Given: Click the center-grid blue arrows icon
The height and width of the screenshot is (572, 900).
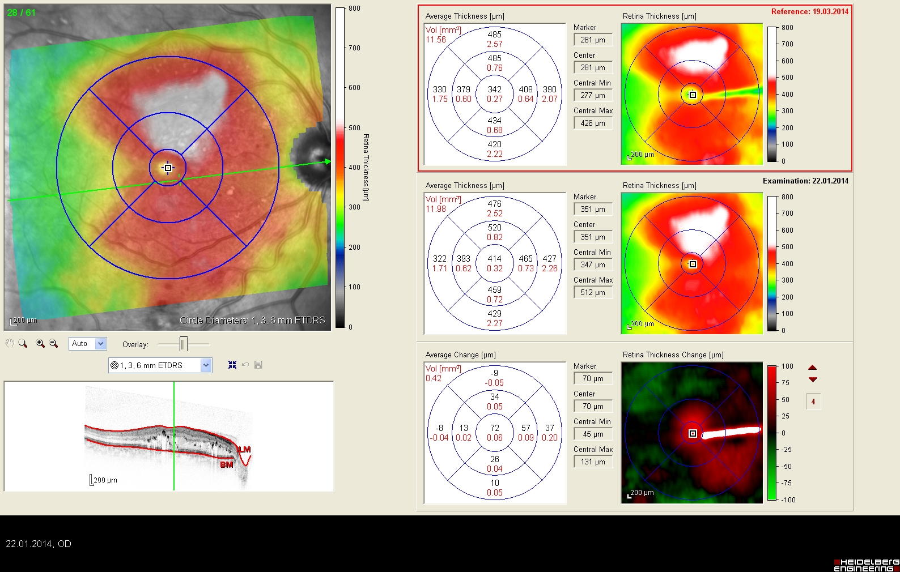Looking at the screenshot, I should coord(232,365).
